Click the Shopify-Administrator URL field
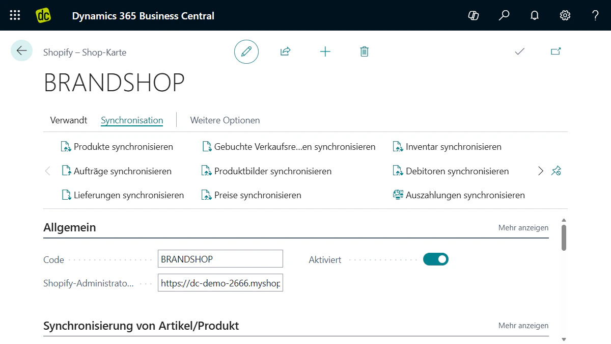The image size is (611, 344). (220, 283)
